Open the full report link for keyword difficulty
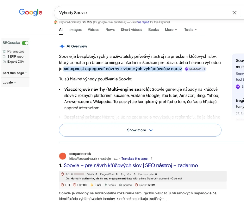This screenshot has width=244, height=206. [x=143, y=22]
